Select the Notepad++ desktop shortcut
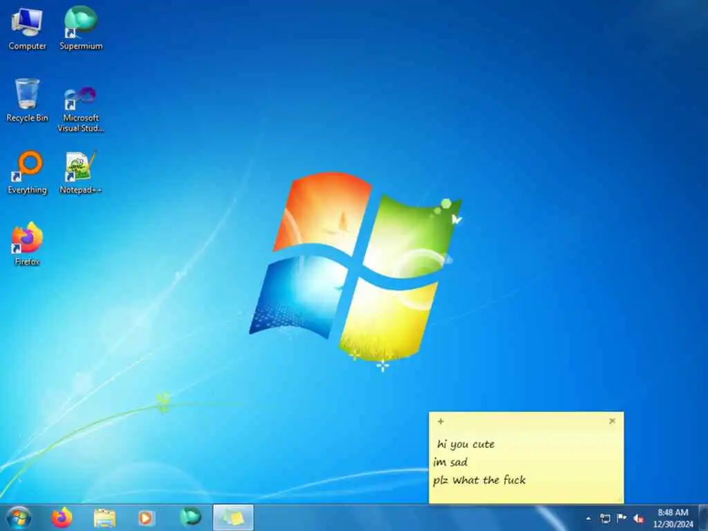This screenshot has height=531, width=708. [81, 172]
